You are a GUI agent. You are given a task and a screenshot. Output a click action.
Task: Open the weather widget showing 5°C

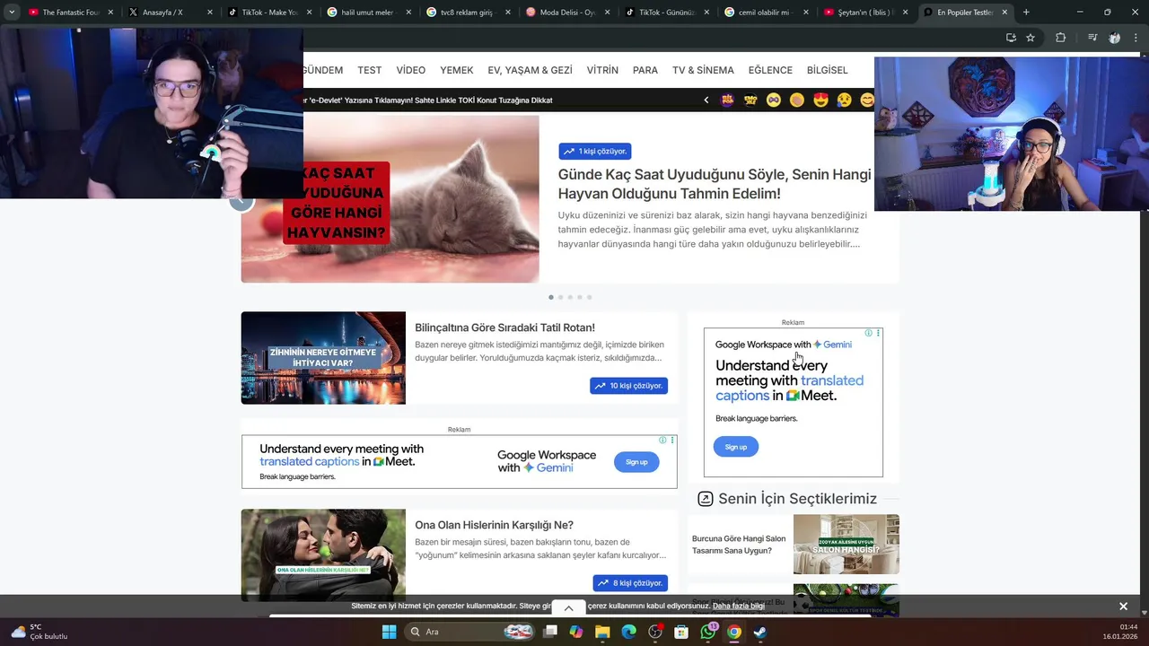coord(39,632)
